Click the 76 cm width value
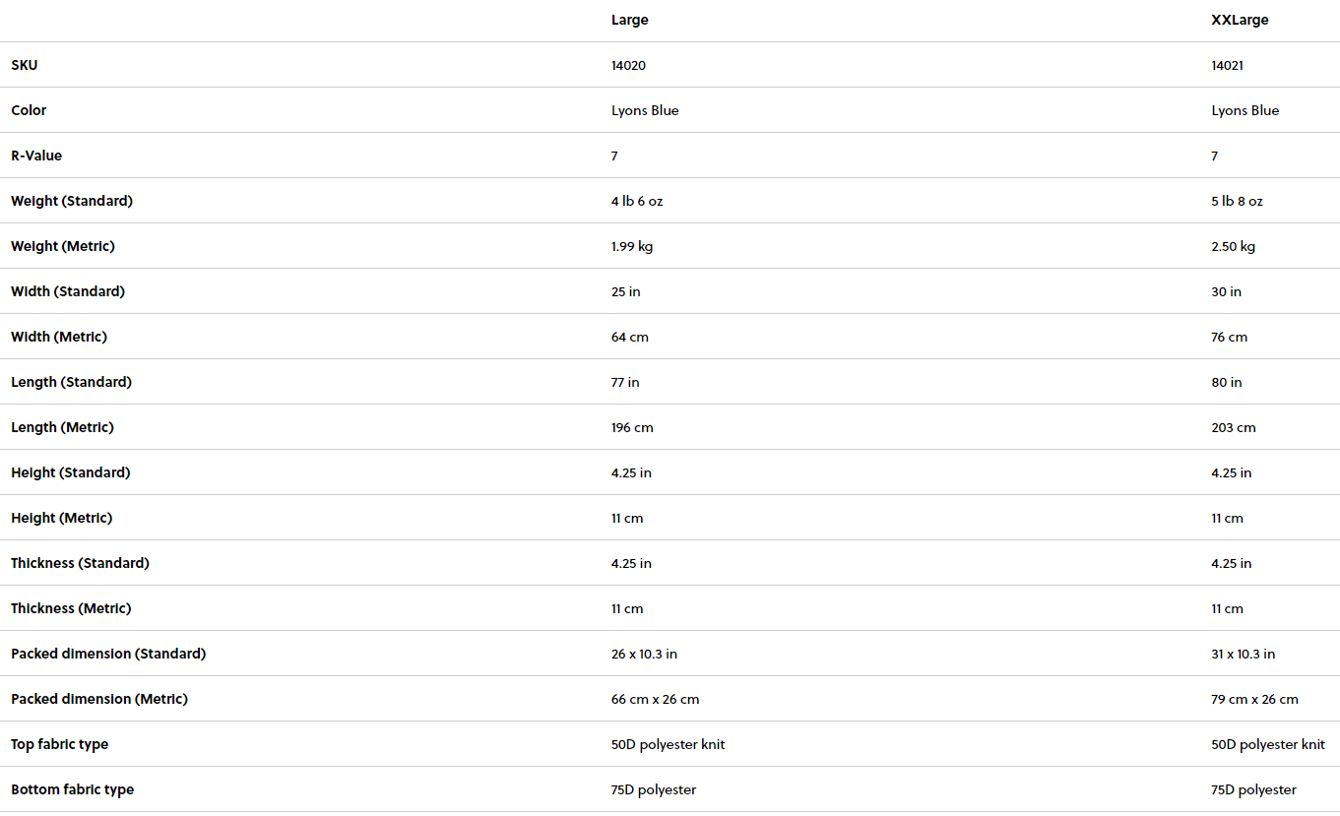 (1229, 337)
